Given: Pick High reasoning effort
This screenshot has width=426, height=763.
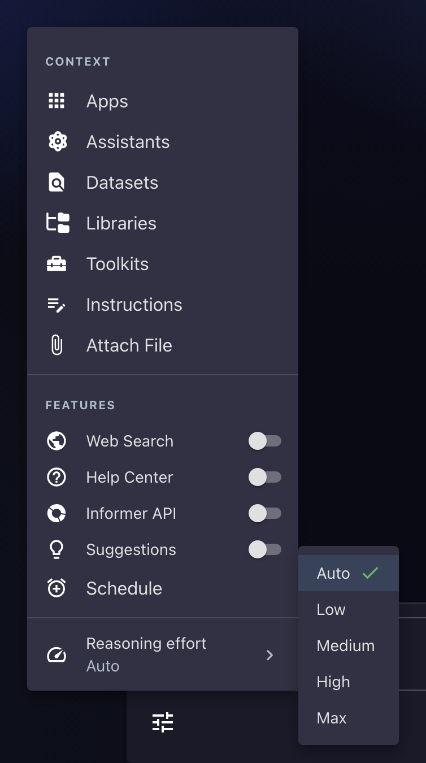Looking at the screenshot, I should [349, 682].
